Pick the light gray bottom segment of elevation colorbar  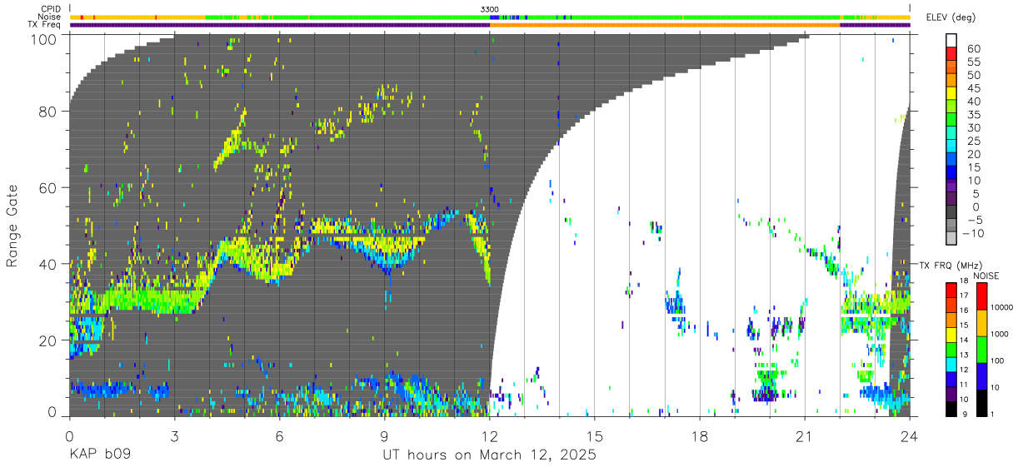[951, 239]
